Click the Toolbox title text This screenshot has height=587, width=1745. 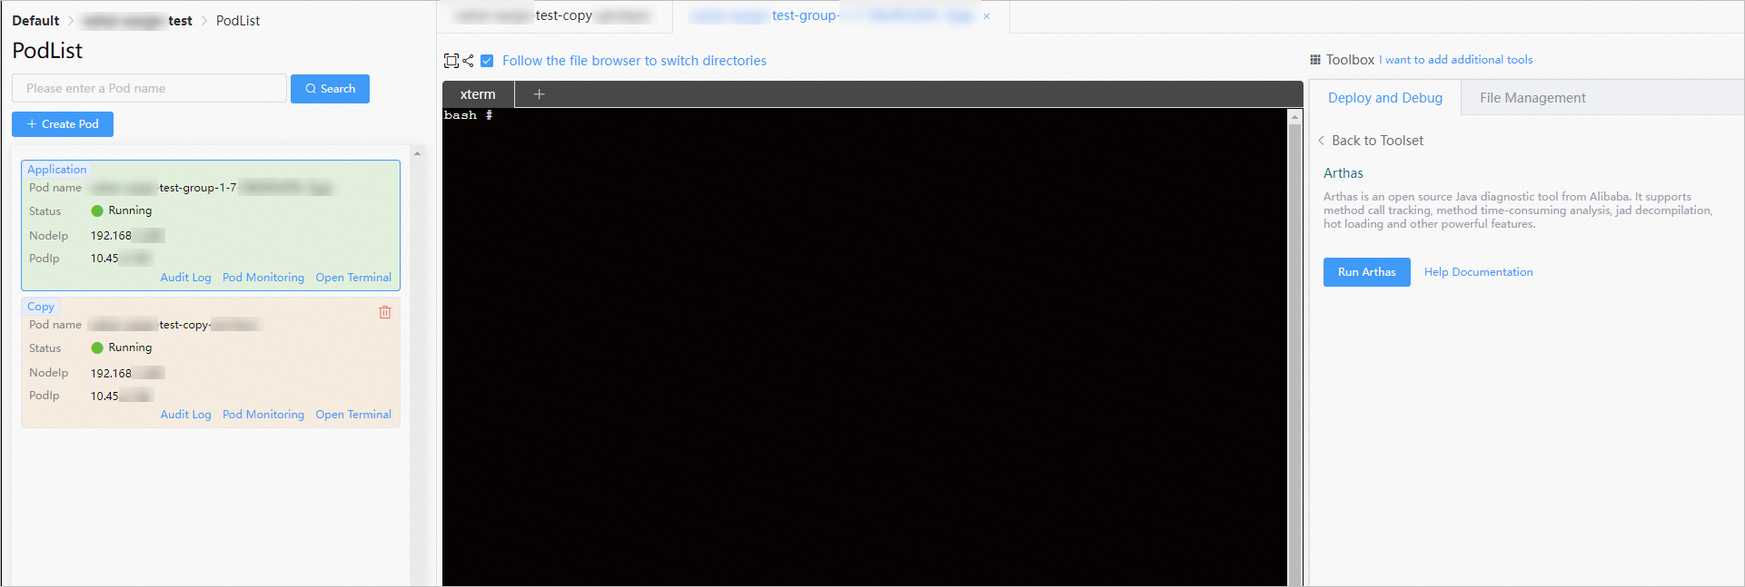[1350, 60]
